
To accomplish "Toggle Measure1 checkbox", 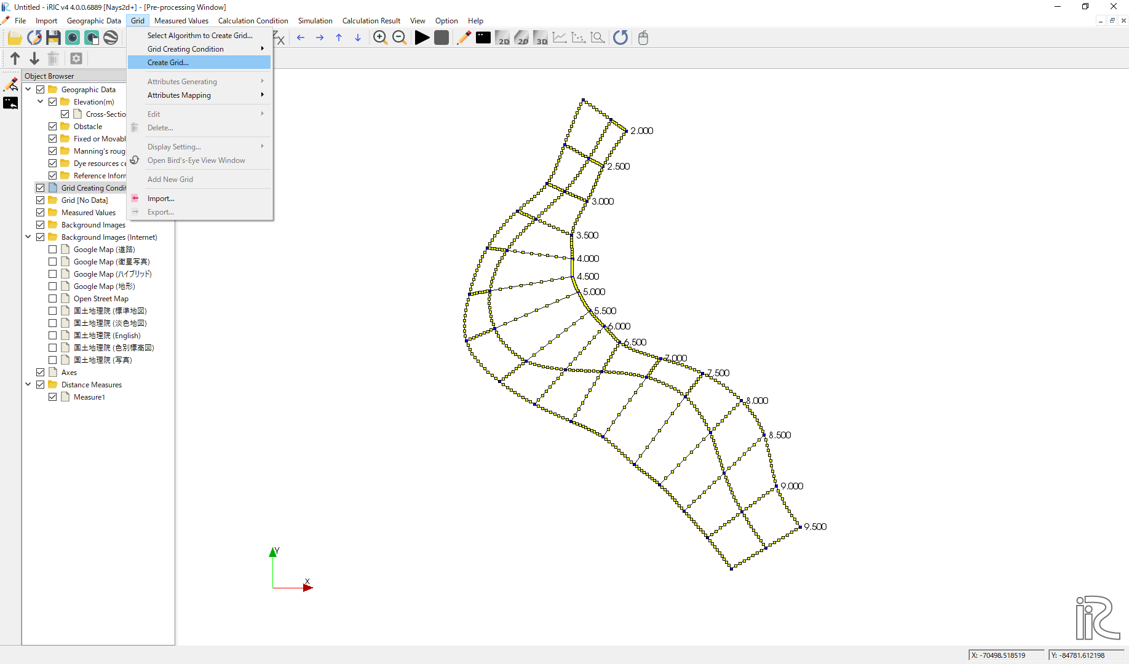I will pos(53,397).
